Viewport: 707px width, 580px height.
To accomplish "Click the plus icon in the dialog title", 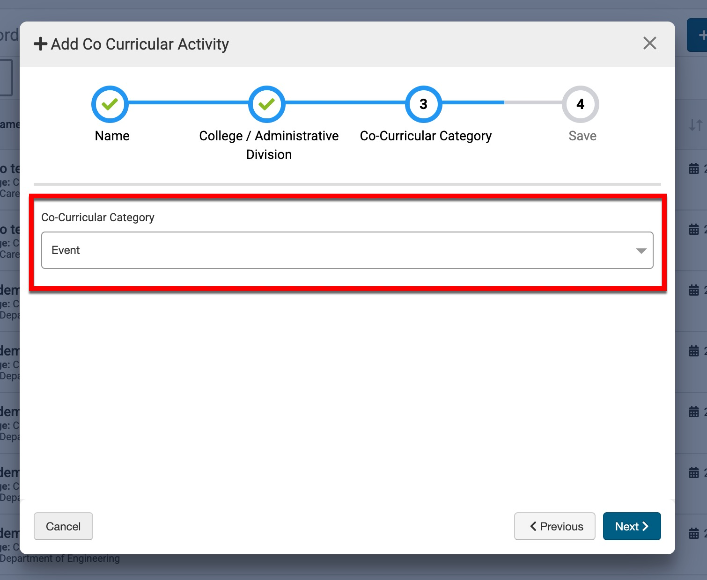I will [x=41, y=44].
